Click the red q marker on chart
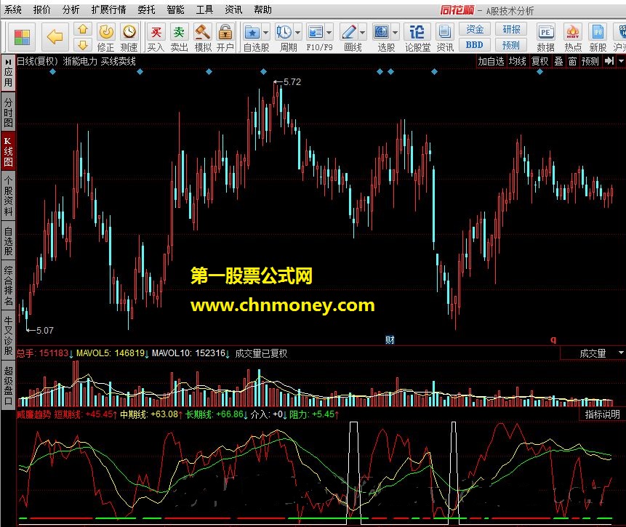 553,339
